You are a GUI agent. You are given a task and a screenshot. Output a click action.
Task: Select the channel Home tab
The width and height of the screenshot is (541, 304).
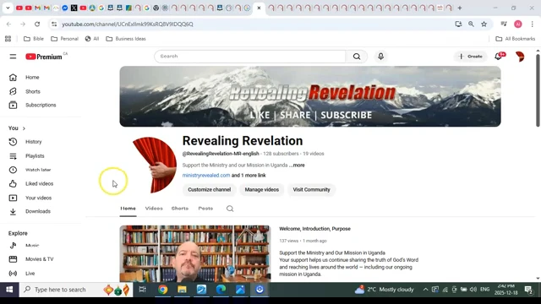(128, 209)
